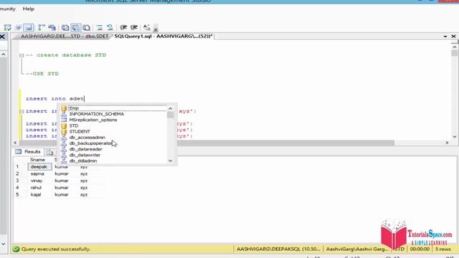Switch to the dbo.SDET table tab
The height and width of the screenshot is (258, 459).
point(65,37)
